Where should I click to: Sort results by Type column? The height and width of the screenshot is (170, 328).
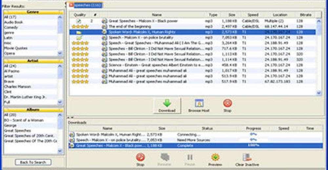click(x=213, y=15)
